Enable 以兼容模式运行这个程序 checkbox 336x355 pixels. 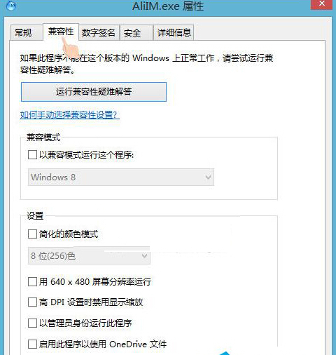pyautogui.click(x=32, y=154)
